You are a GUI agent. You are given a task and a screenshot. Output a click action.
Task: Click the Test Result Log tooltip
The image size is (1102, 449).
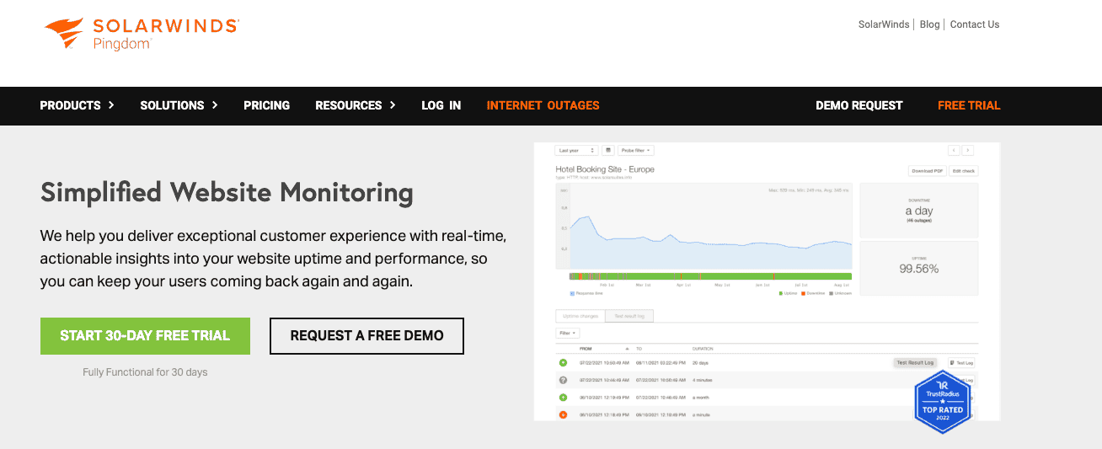915,362
